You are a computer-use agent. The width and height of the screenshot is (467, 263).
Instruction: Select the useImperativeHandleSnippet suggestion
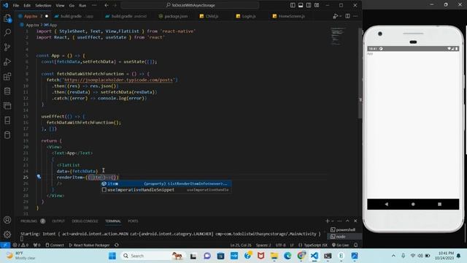pos(166,190)
